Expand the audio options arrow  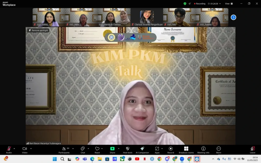[14, 148]
